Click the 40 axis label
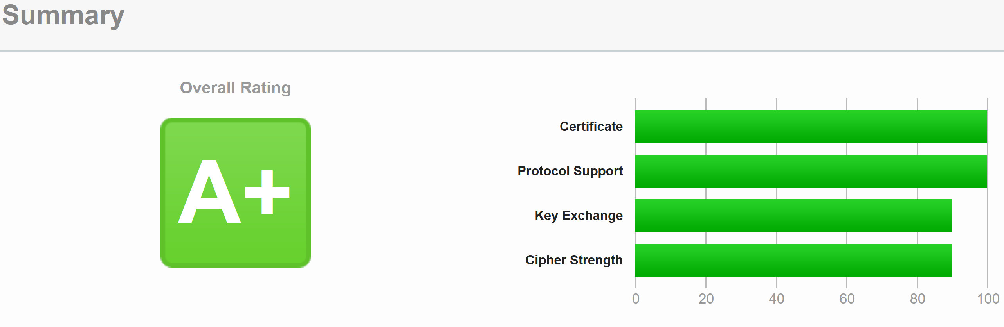This screenshot has height=327, width=1004. [777, 299]
